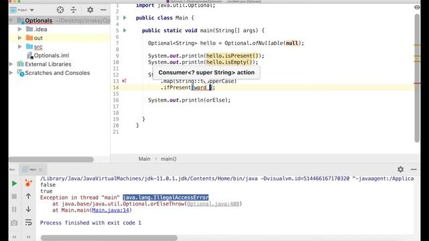Click the gutter marker on line 13
This screenshot has width=429, height=241.
coord(124,81)
